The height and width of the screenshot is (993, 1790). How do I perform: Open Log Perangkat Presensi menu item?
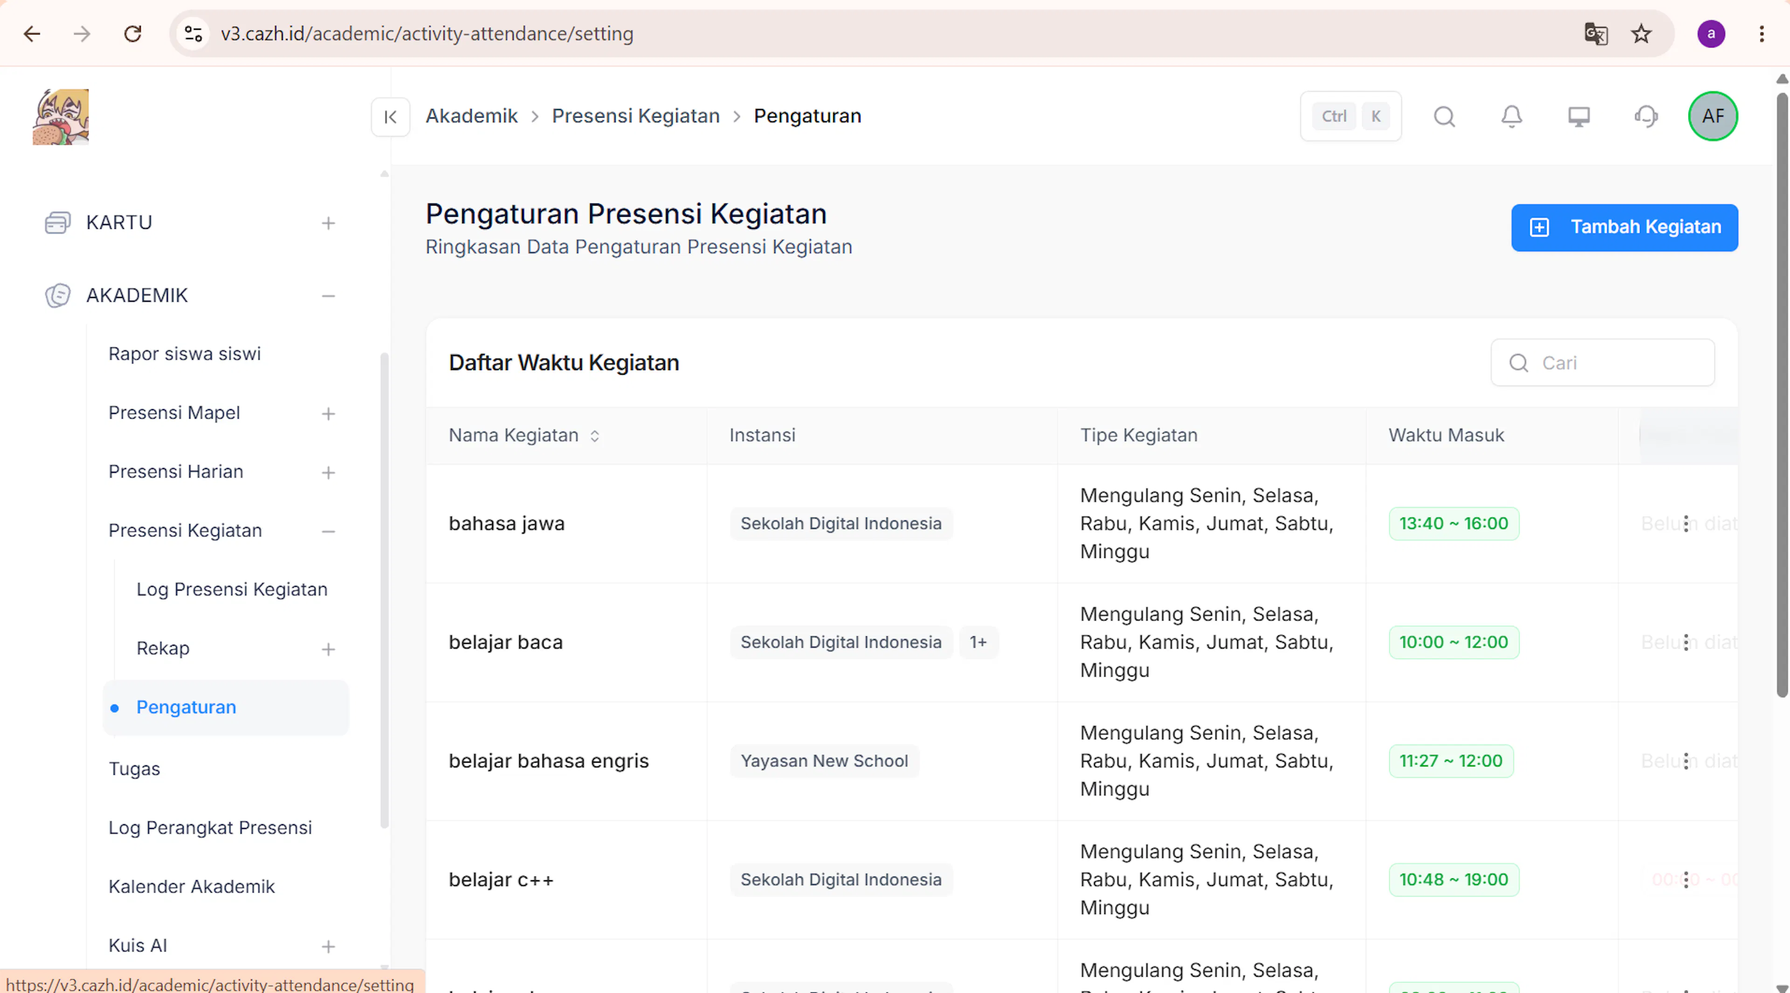[x=210, y=827]
